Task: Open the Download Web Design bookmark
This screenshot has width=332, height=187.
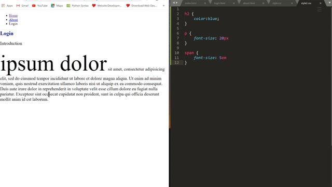Action: [x=141, y=6]
